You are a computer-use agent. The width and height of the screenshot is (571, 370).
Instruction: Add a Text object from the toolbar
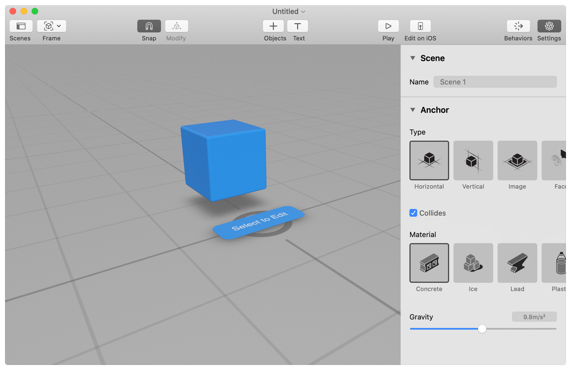coord(298,26)
